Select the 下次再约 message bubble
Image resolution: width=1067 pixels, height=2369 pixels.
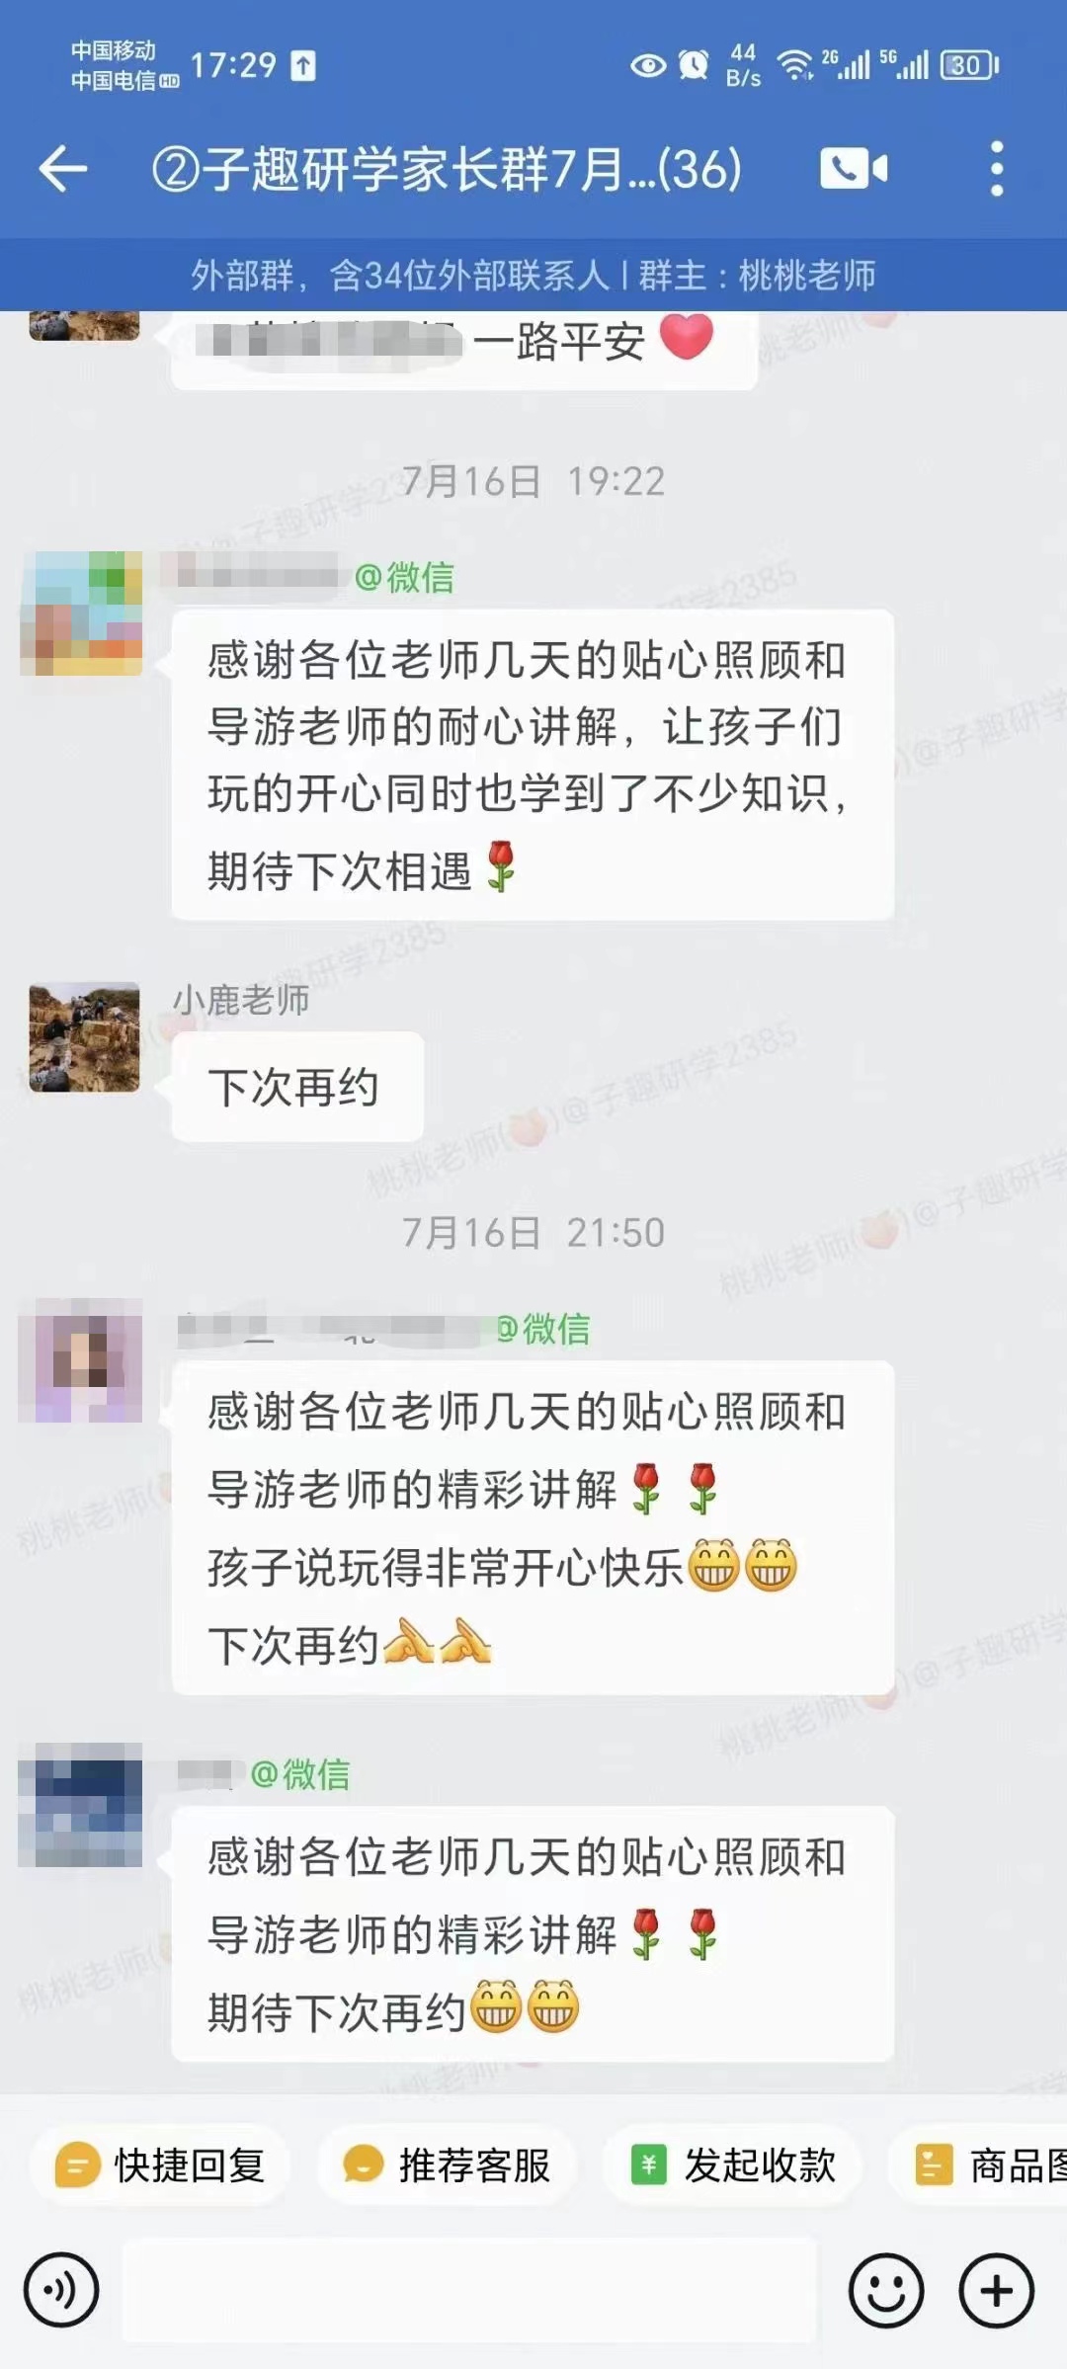pos(297,1087)
